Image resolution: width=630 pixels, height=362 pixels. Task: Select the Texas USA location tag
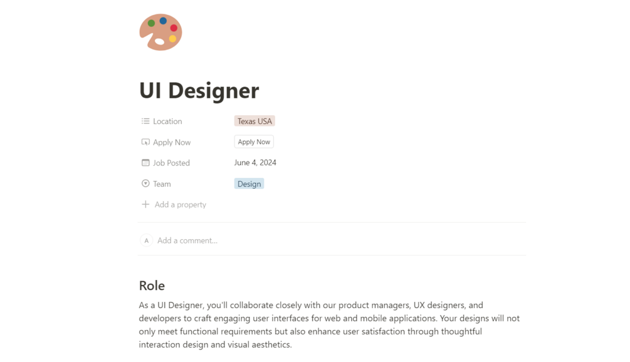tap(255, 121)
